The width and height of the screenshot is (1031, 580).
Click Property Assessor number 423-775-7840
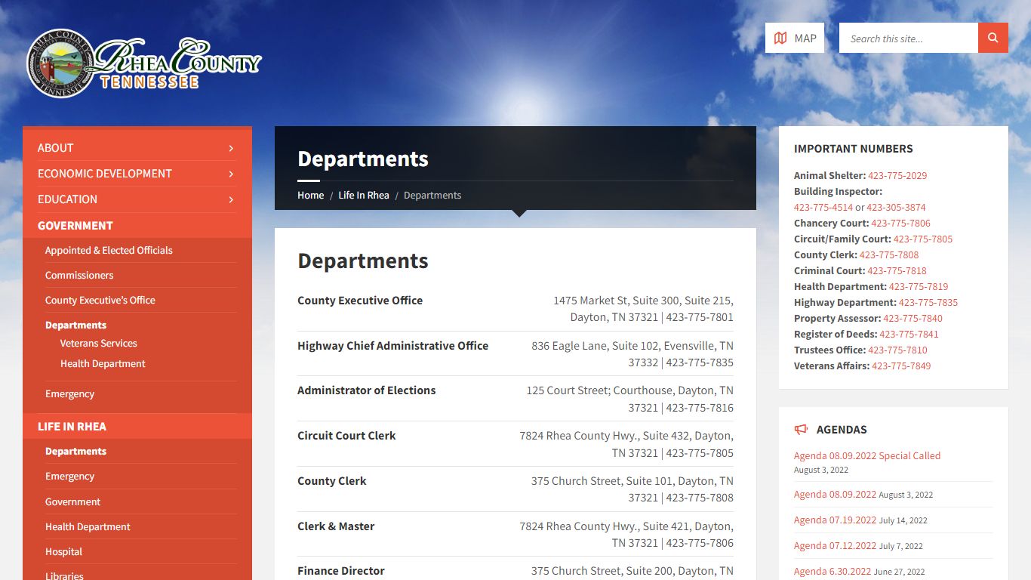(x=913, y=318)
